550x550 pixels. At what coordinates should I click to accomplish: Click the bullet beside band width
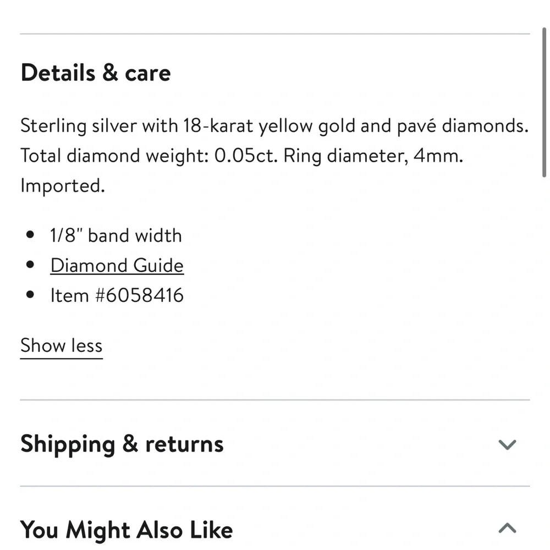[x=30, y=237]
